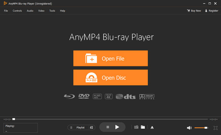Screen dimensions: 221x135
Task: Click the AnyMP4 logo in title bar
Action: [5, 3]
